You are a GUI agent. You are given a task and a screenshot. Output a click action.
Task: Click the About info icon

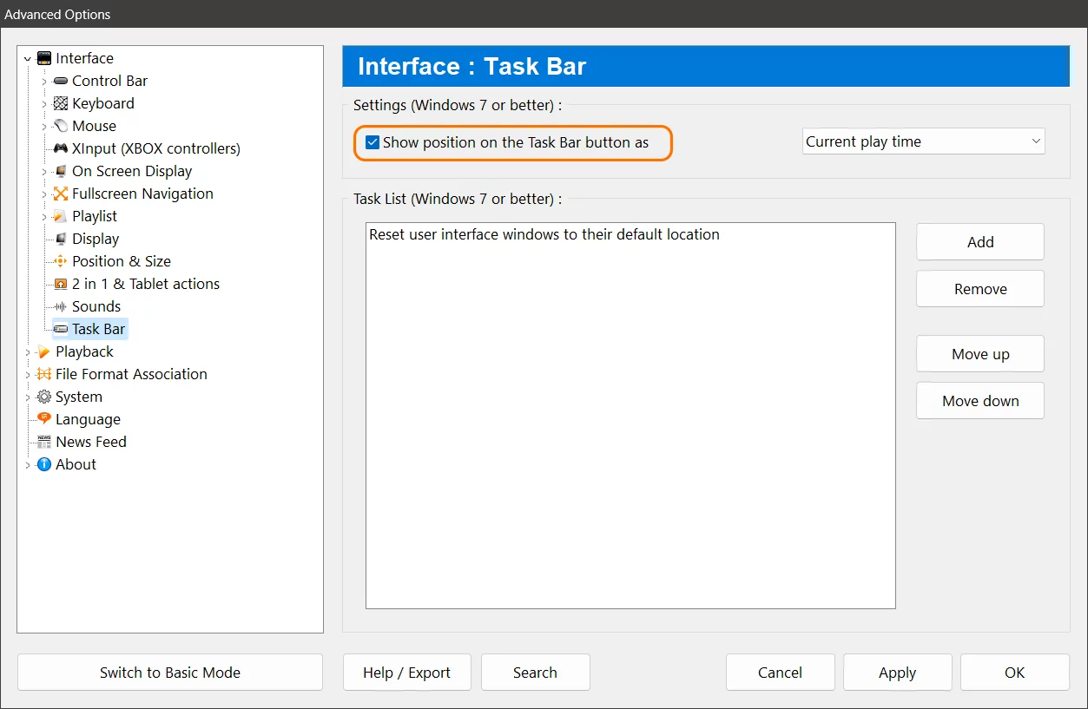point(44,464)
